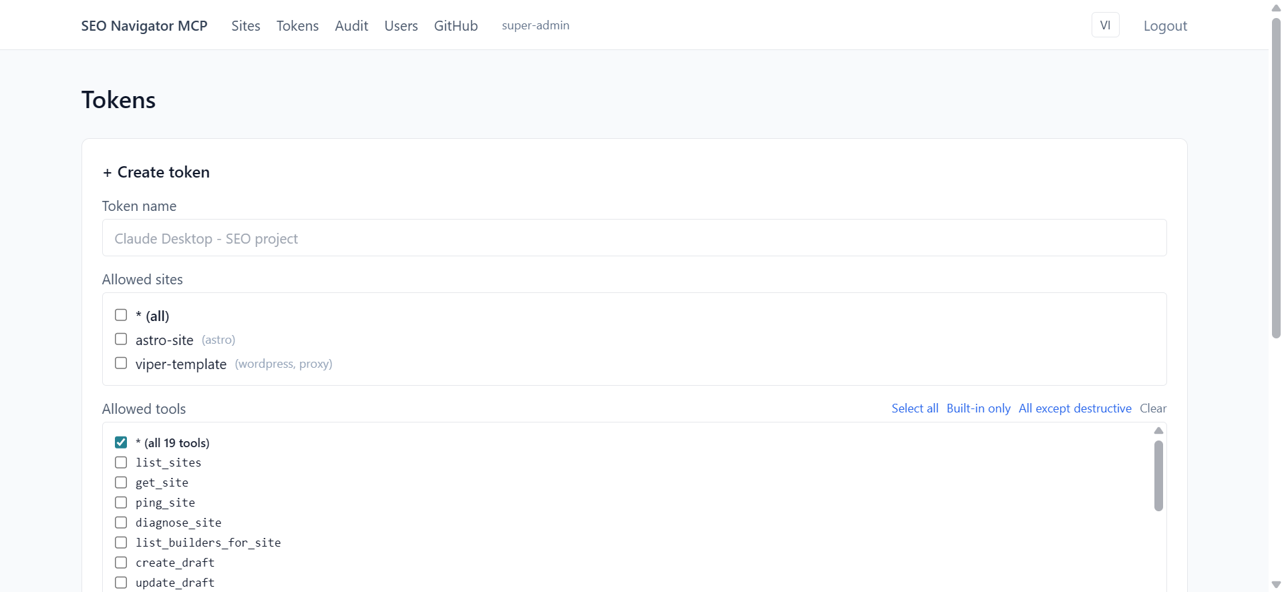Click the Token name input field

pyautogui.click(x=634, y=238)
